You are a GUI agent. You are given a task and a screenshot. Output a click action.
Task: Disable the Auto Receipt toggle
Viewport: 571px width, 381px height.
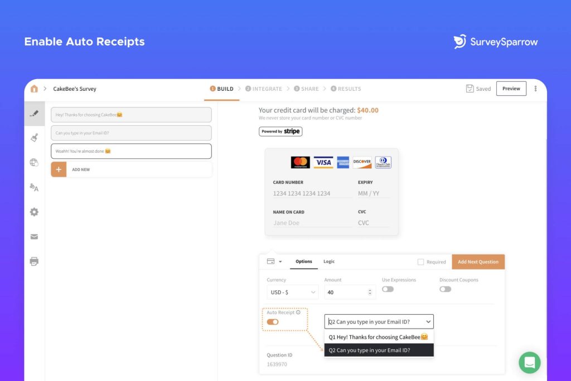click(x=273, y=322)
